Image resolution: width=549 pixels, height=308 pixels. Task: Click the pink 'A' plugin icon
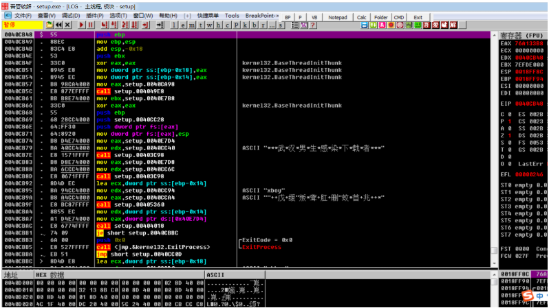(x=382, y=25)
